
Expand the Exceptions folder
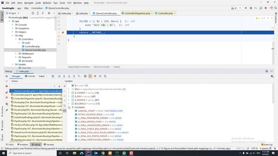click(13, 28)
